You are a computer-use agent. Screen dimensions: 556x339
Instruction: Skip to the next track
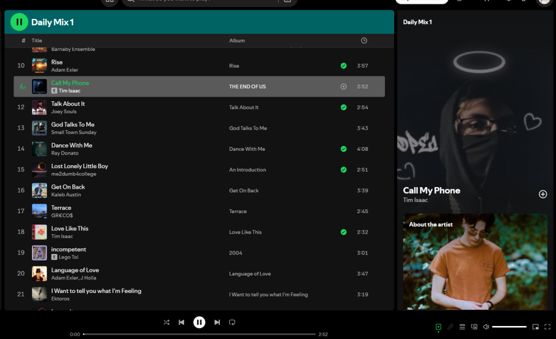(x=217, y=322)
